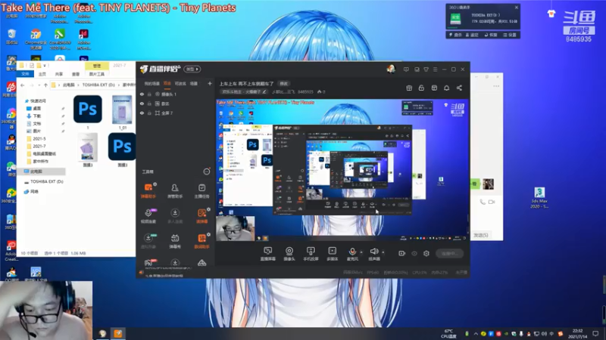Click the grey start streaming button at bottom right
Image resolution: width=606 pixels, height=340 pixels.
point(449,254)
